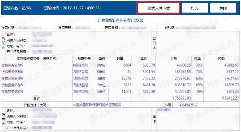Click the 关闭 button
Viewport: 241px width, 132px height.
223,8
